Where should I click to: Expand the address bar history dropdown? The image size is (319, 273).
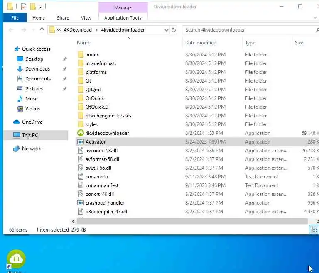point(167,30)
